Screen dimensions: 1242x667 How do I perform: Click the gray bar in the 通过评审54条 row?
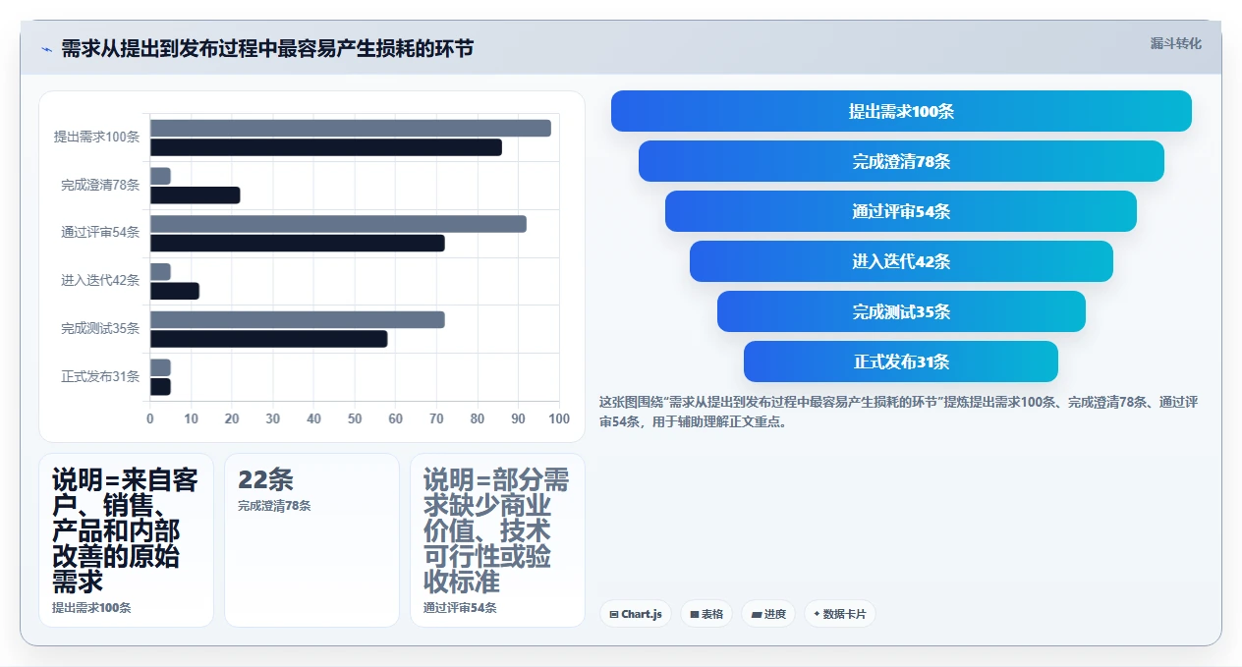(338, 224)
